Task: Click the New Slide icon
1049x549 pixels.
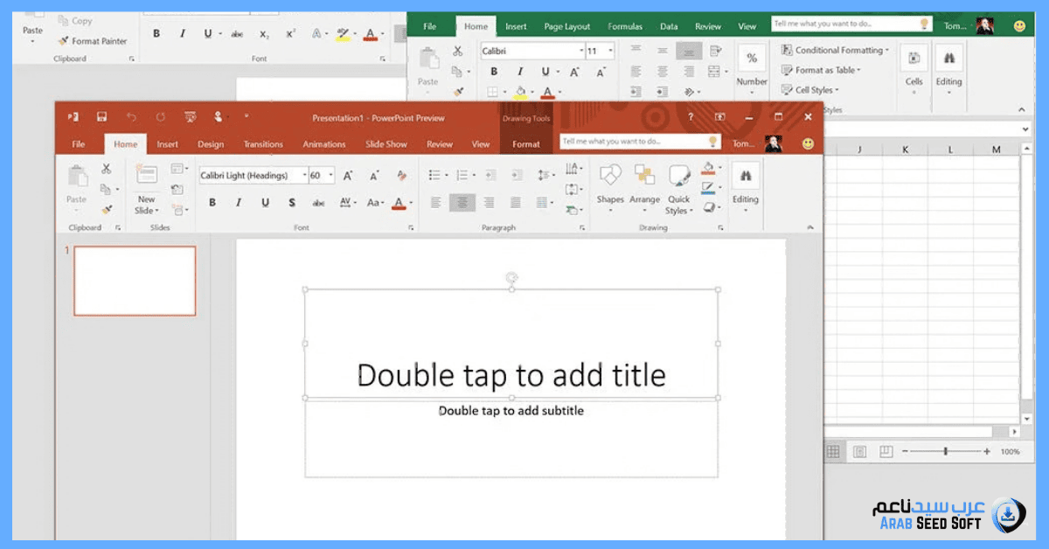Action: [146, 187]
